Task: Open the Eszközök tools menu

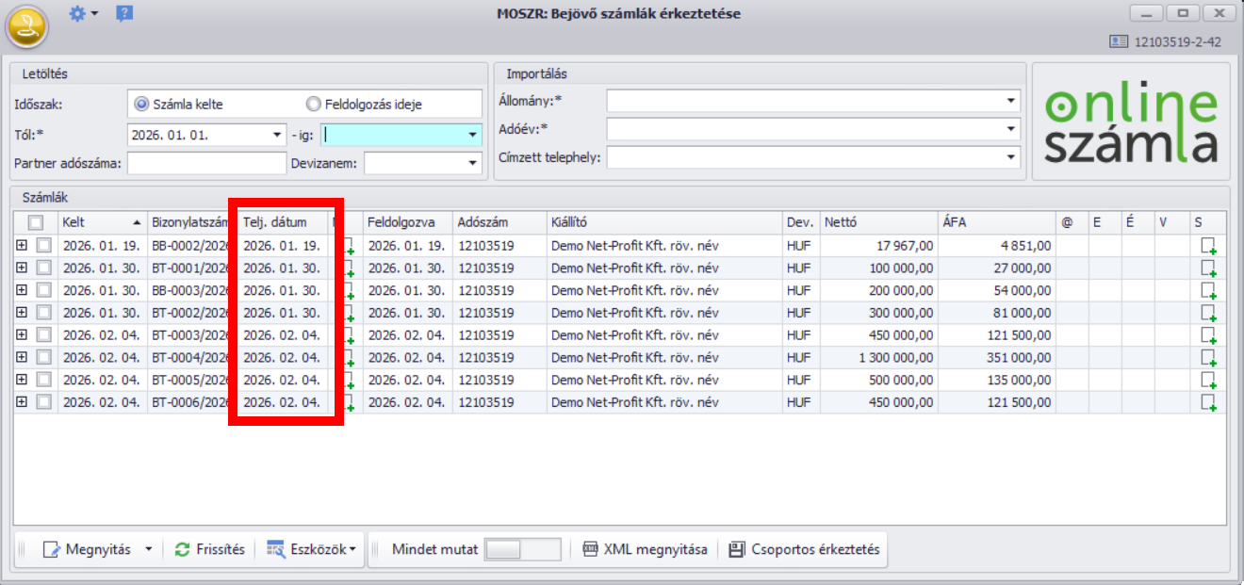Action: tap(311, 549)
